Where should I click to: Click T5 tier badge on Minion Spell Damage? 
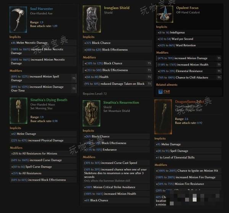pos(74,78)
